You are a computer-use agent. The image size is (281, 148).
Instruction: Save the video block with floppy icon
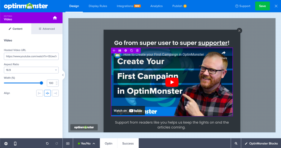click(120, 50)
